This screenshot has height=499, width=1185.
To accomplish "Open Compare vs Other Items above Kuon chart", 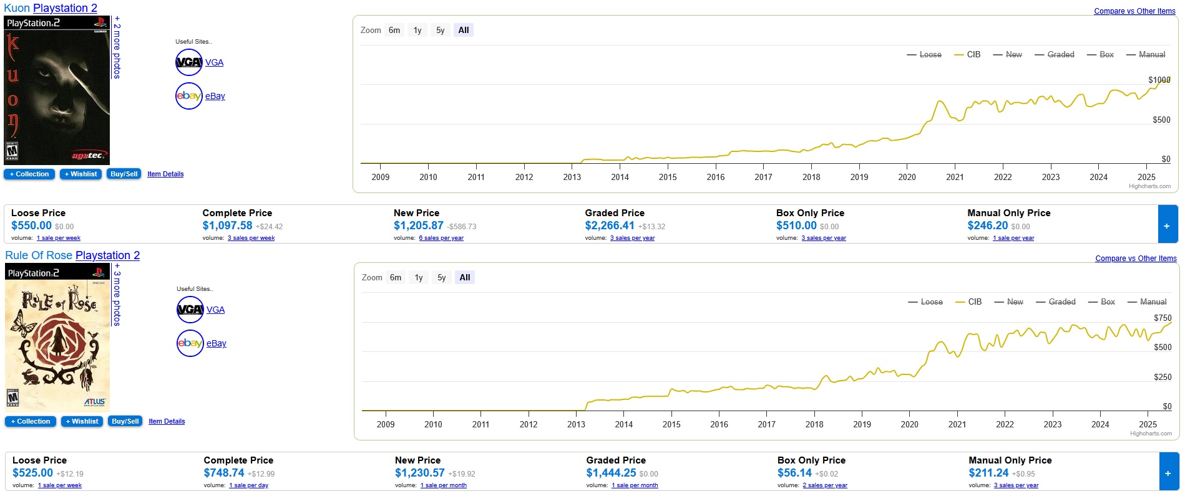I will tap(1134, 11).
